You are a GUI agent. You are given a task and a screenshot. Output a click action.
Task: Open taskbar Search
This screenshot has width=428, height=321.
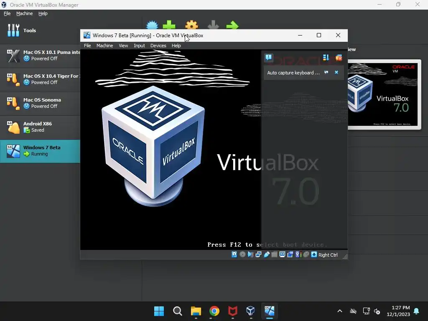point(177,311)
